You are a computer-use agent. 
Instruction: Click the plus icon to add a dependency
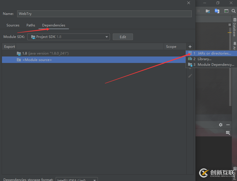(x=190, y=47)
